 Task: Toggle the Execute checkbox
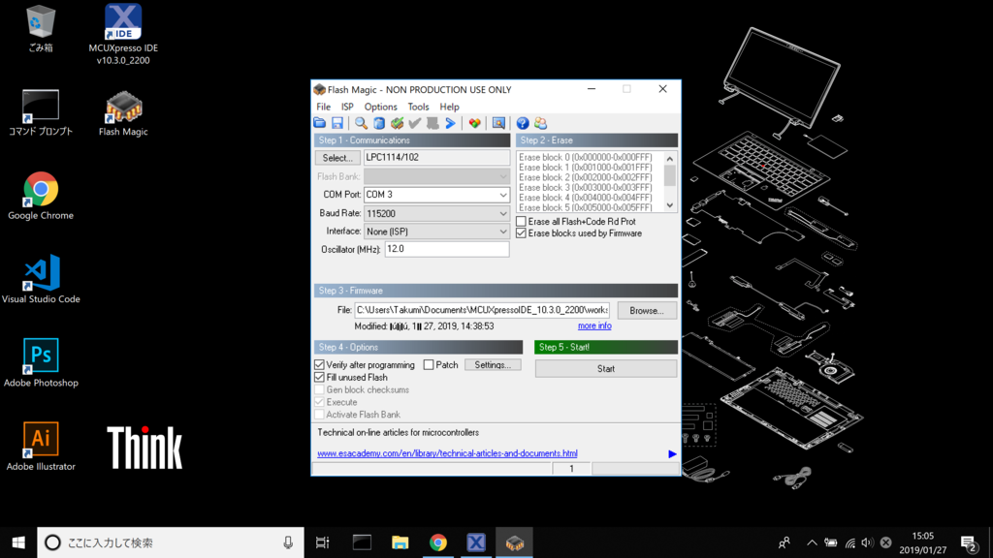click(319, 402)
